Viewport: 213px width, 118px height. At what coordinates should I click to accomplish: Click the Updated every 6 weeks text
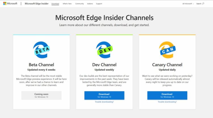[41, 70]
